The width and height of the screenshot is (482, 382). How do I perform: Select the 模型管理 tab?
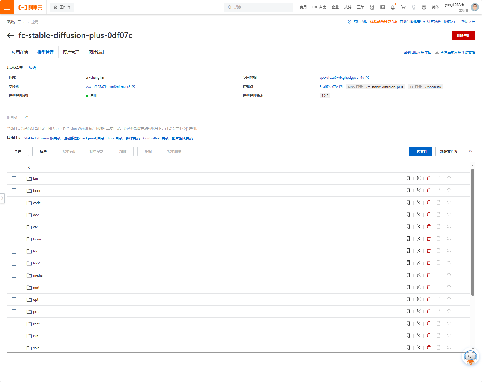tap(46, 52)
